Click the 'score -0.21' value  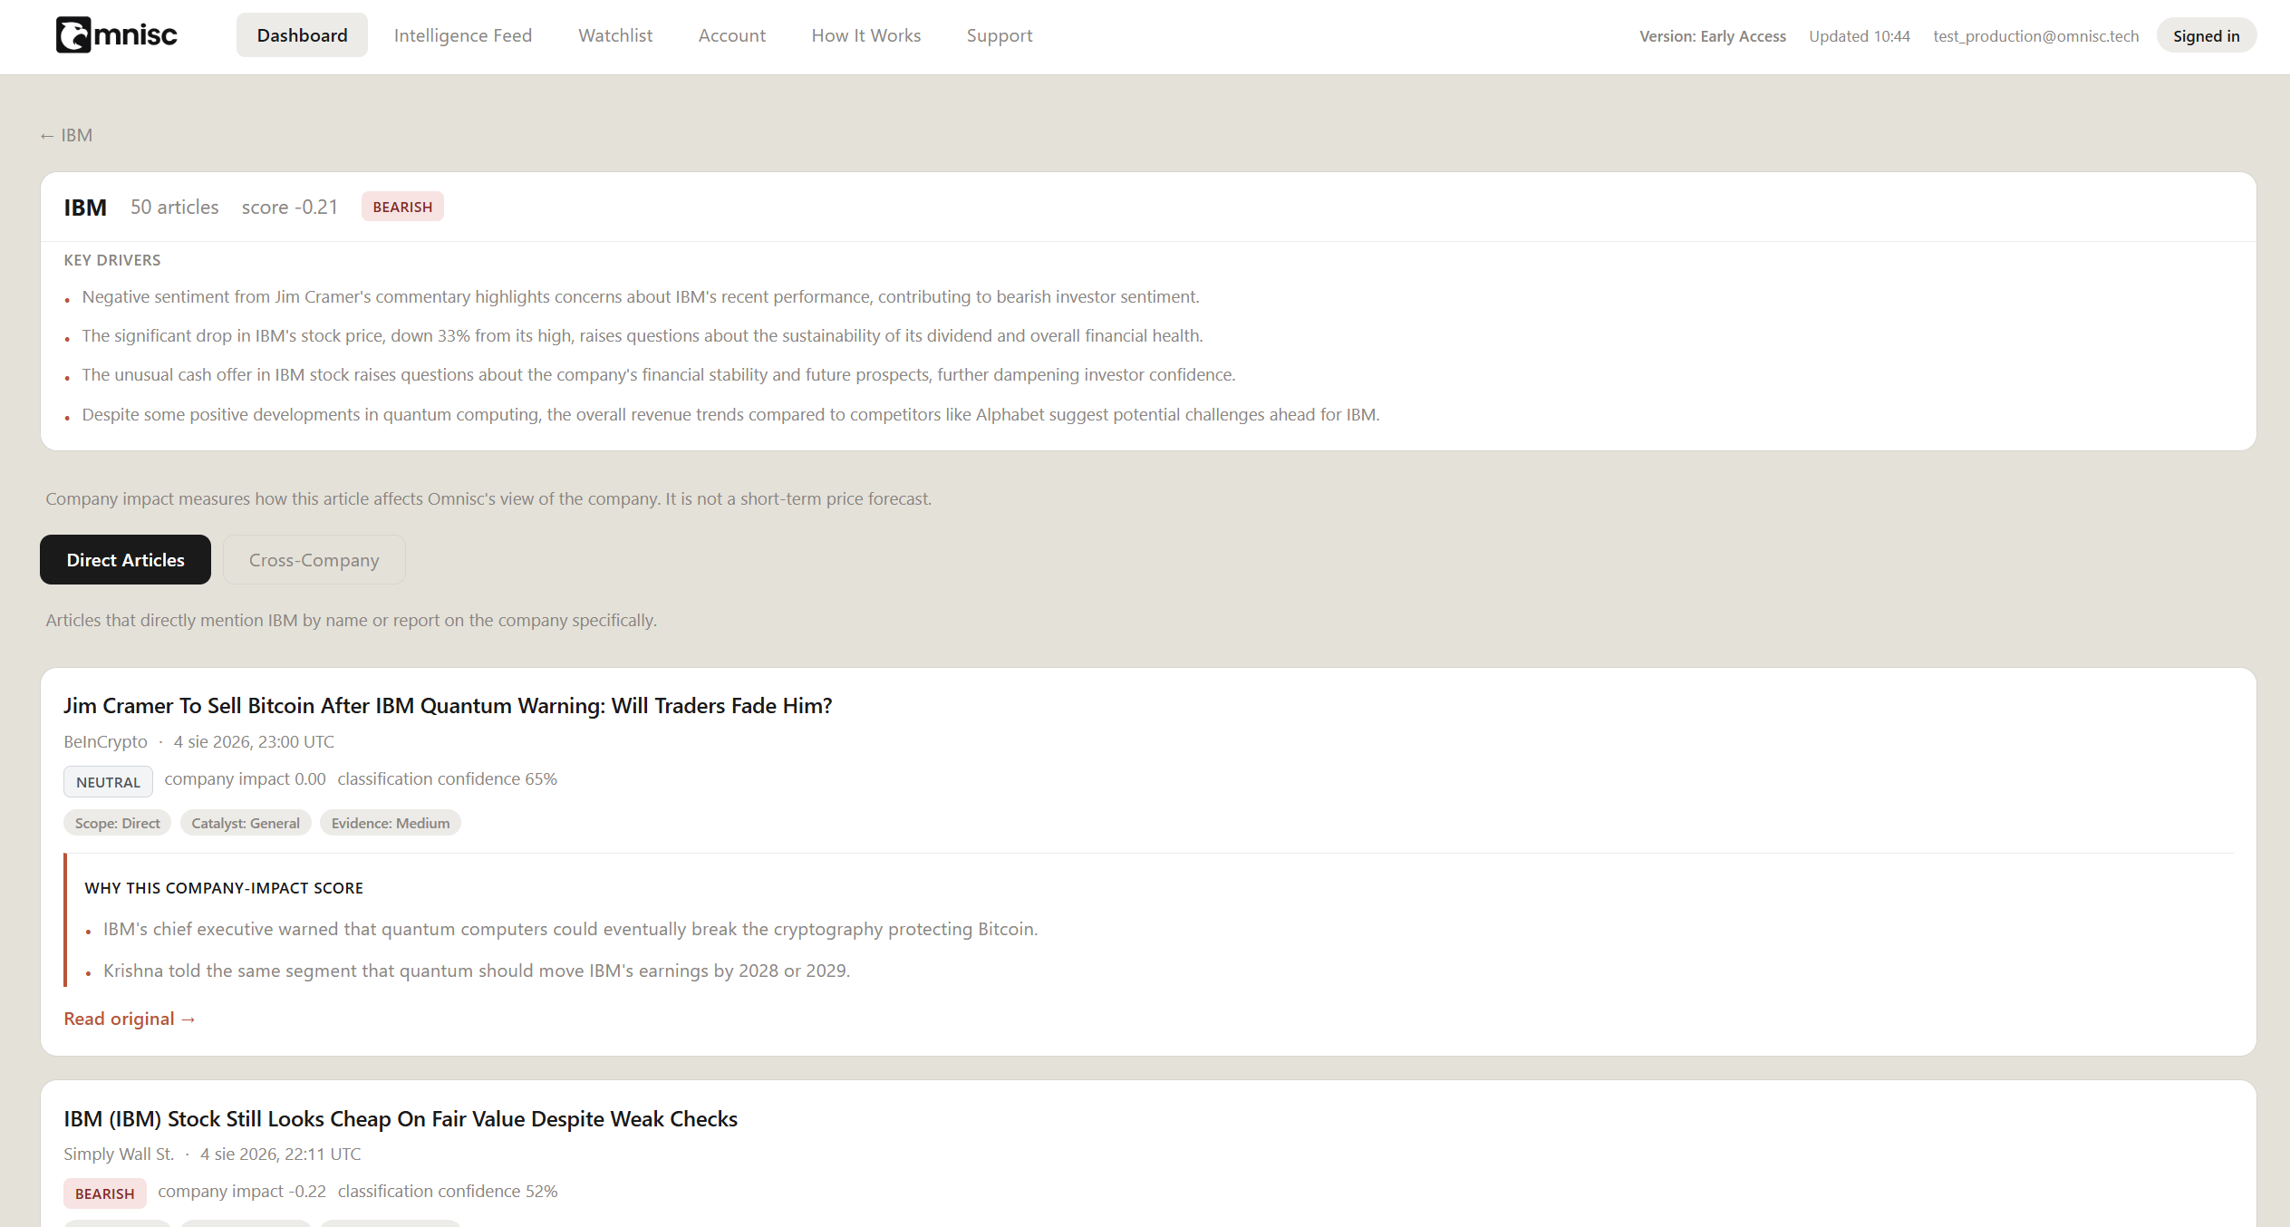coord(289,207)
